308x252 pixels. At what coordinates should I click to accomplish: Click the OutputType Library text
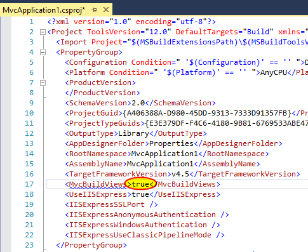[134, 133]
